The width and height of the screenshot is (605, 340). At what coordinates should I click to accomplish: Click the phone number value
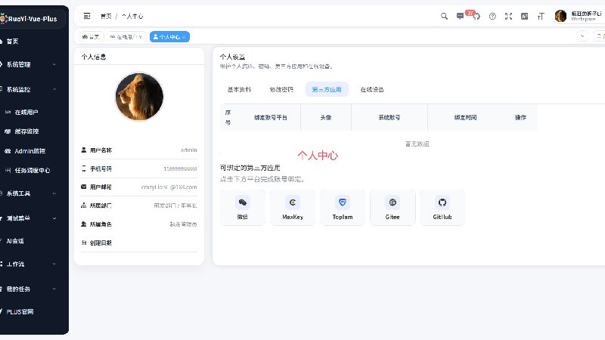click(180, 168)
